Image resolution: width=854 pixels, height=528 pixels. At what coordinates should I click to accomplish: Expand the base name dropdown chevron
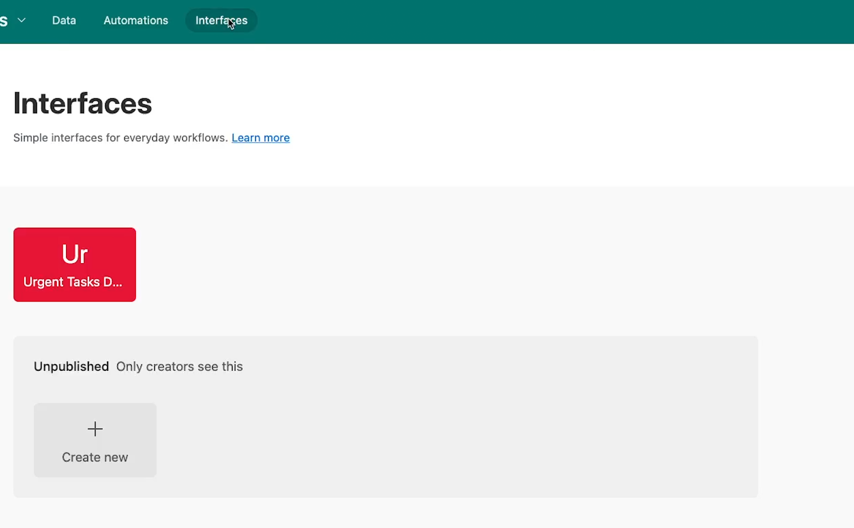[x=22, y=20]
